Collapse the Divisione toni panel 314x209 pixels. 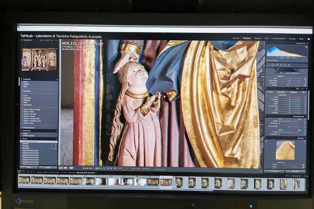coord(306,116)
